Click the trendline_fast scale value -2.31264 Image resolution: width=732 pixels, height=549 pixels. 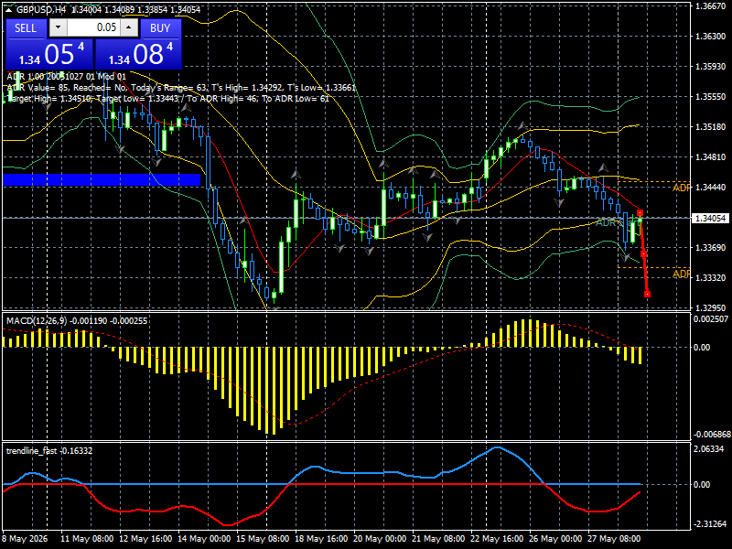click(x=709, y=524)
